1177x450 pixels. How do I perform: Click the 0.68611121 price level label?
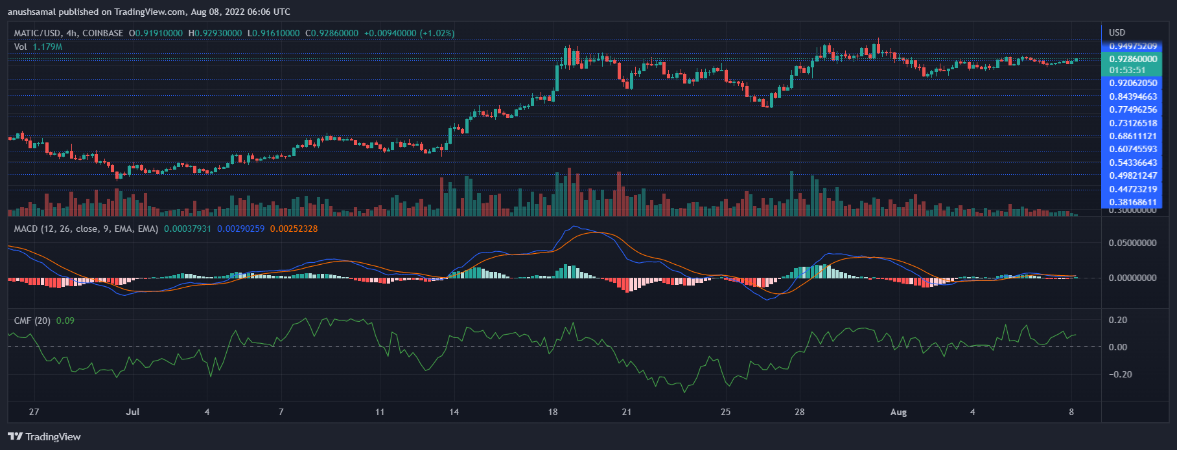point(1132,136)
